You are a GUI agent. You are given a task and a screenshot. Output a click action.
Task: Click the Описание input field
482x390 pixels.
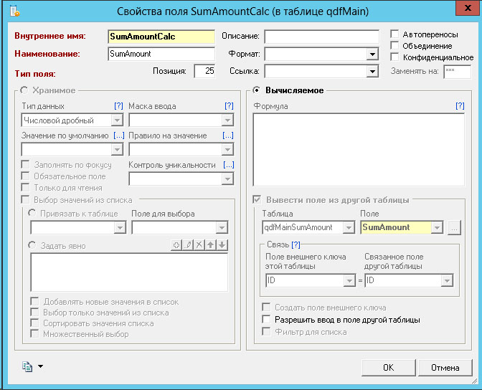click(321, 37)
